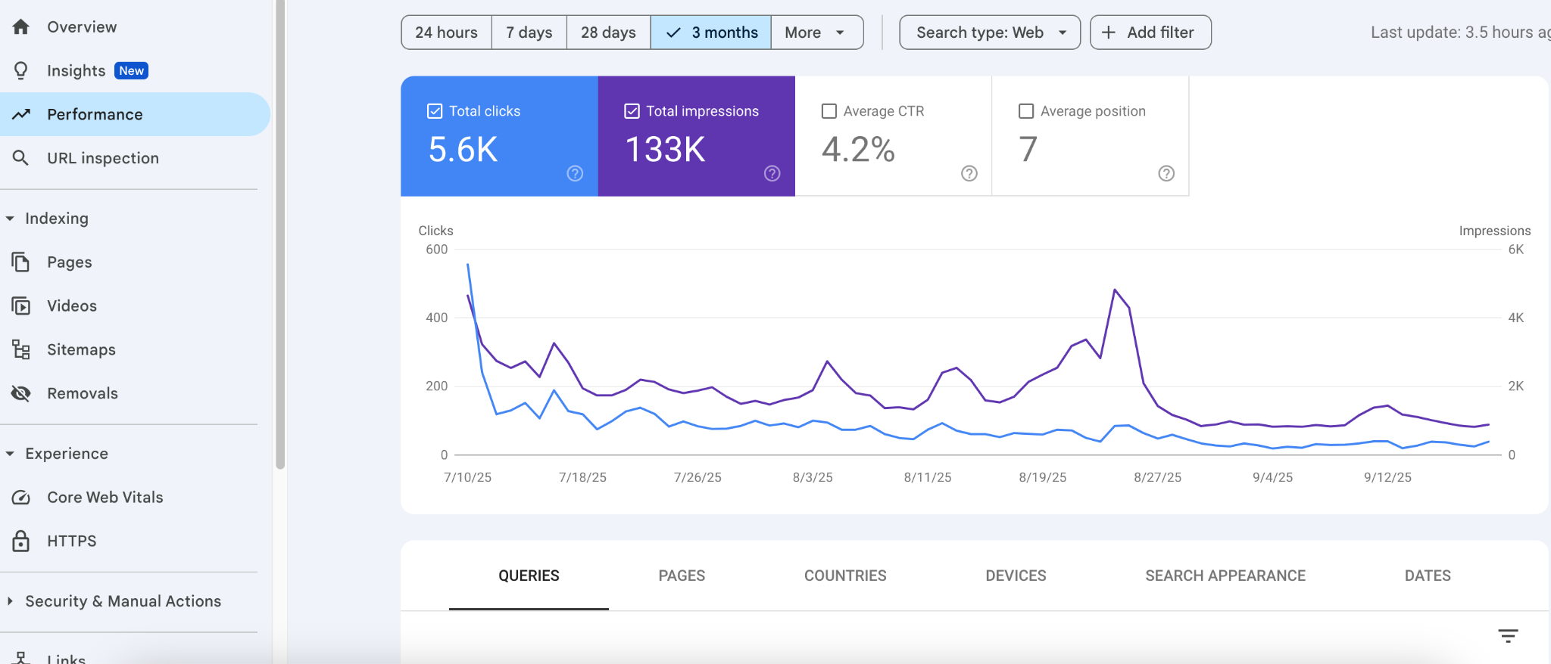Click the 7/18/25 axis date label
Viewport: 1551px width, 664px height.
point(582,477)
